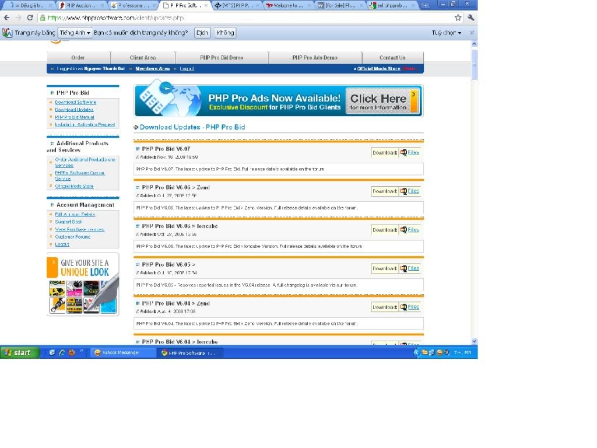Open the Customer Forums sidebar link

coord(73,237)
